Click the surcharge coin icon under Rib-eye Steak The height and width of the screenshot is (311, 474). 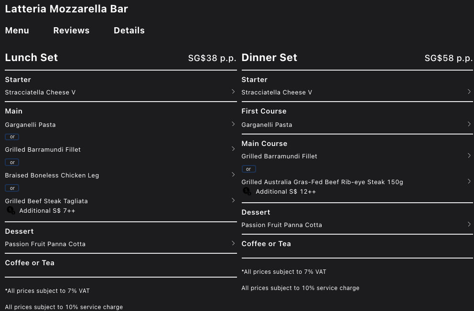pos(247,191)
